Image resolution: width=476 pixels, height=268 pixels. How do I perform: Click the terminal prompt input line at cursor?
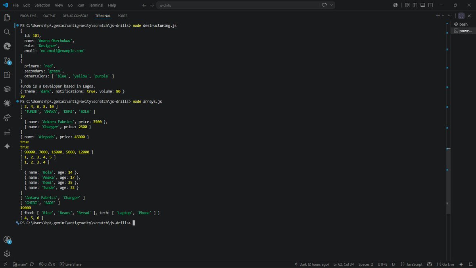134,223
